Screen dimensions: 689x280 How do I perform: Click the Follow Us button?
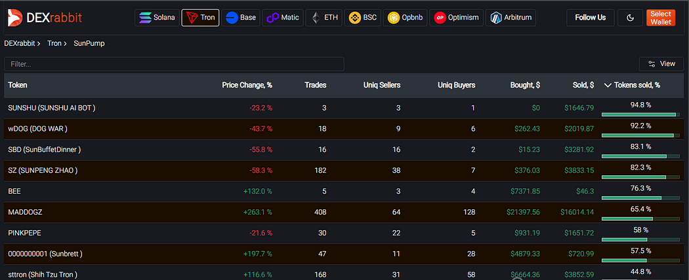(x=590, y=18)
